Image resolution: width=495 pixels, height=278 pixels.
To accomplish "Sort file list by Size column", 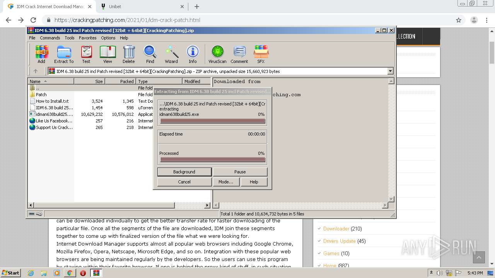I will [89, 81].
